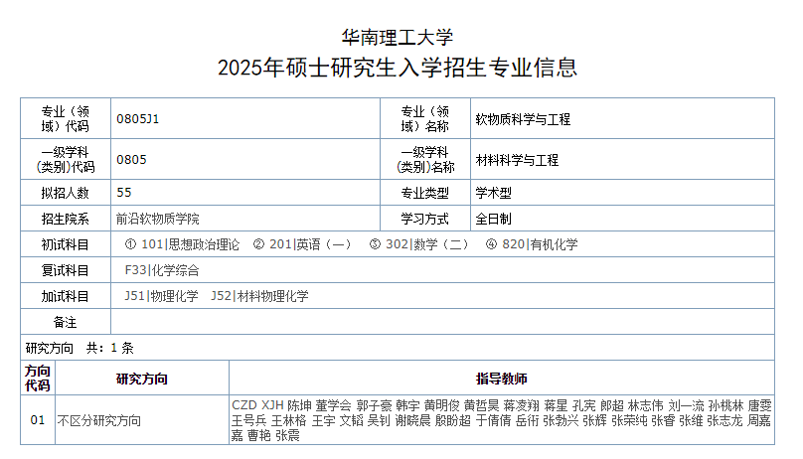Click the major name 软物质科学与工程

(523, 119)
